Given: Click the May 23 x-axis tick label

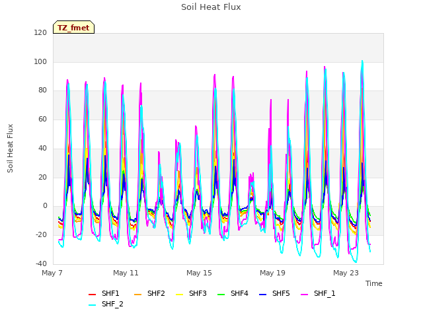Looking at the screenshot, I should 346,273.
